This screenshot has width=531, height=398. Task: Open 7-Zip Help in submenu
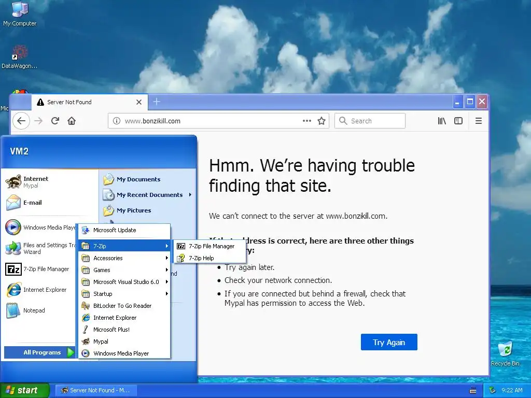(x=209, y=258)
